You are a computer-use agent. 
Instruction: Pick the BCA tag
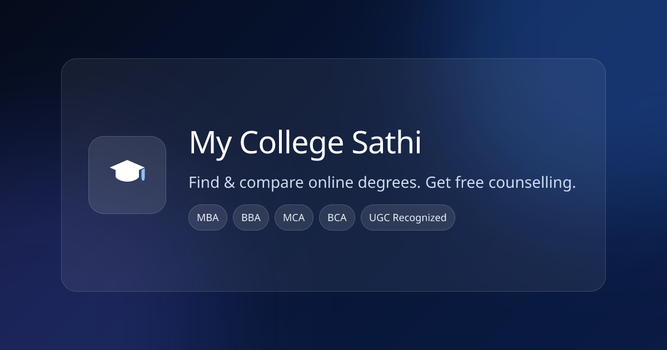(337, 218)
